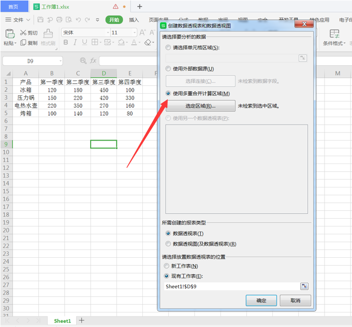Click the range picker icon beside Sheet1!$D$9
This screenshot has height=327, width=352.
click(304, 286)
